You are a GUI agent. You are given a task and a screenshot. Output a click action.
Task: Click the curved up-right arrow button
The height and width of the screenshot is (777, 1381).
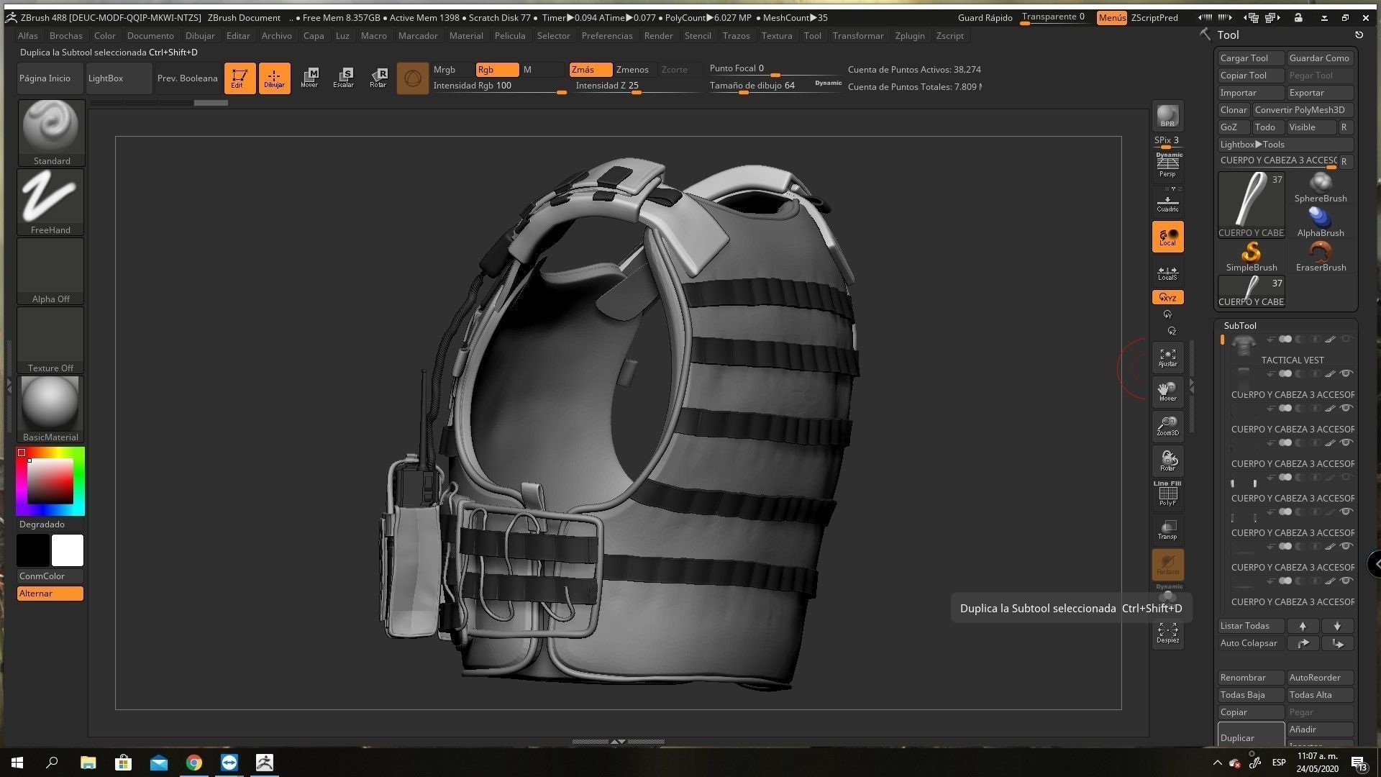click(1303, 643)
